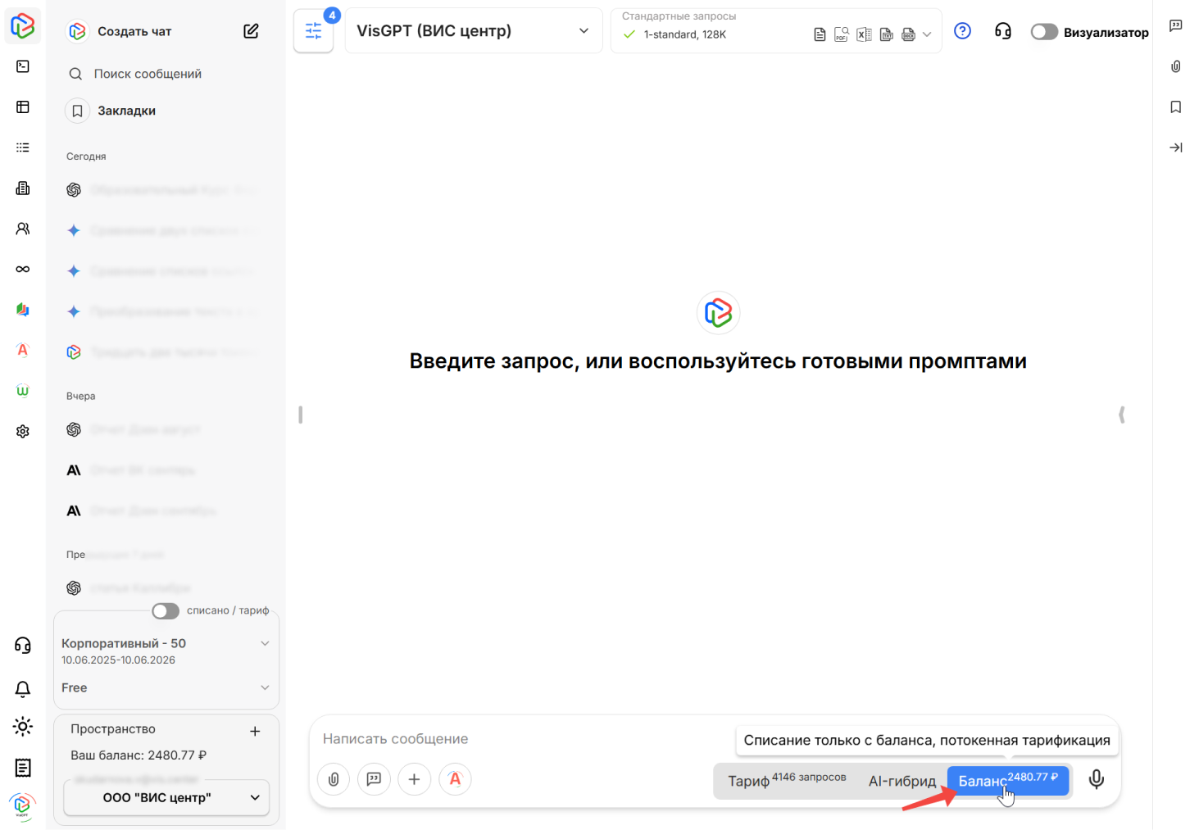The width and height of the screenshot is (1199, 830).
Task: Select the Excel file format icon
Action: (x=864, y=34)
